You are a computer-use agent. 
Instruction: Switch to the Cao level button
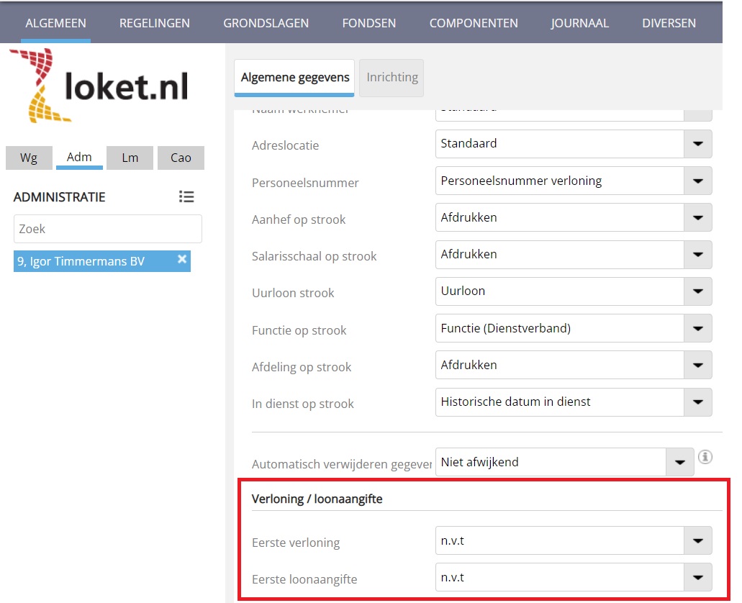click(181, 158)
